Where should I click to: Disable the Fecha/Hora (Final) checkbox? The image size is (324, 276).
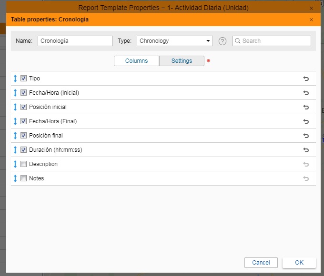tap(23, 121)
